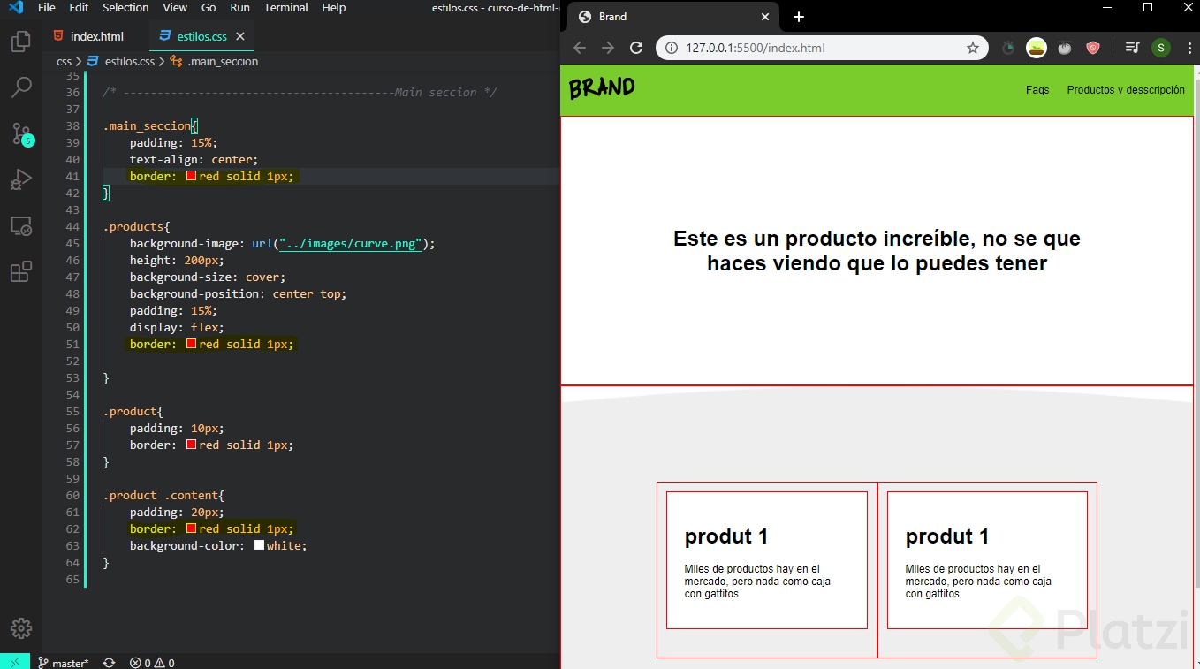Open the Manage gear in activity bar

[x=20, y=628]
